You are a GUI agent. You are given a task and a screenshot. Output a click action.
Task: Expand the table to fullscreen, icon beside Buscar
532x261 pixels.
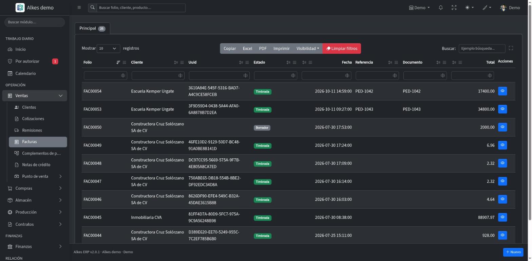coord(511,48)
